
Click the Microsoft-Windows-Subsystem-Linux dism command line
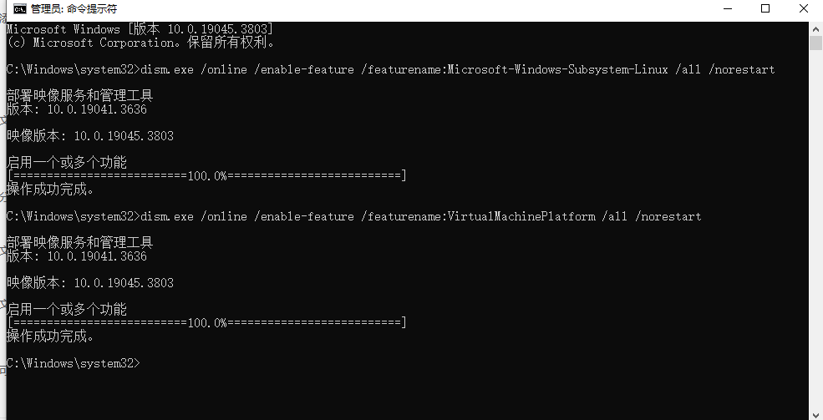(390, 69)
